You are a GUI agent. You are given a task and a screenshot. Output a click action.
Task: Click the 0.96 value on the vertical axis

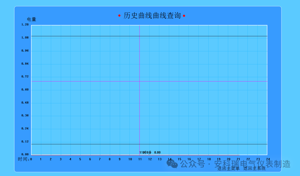click(25, 51)
